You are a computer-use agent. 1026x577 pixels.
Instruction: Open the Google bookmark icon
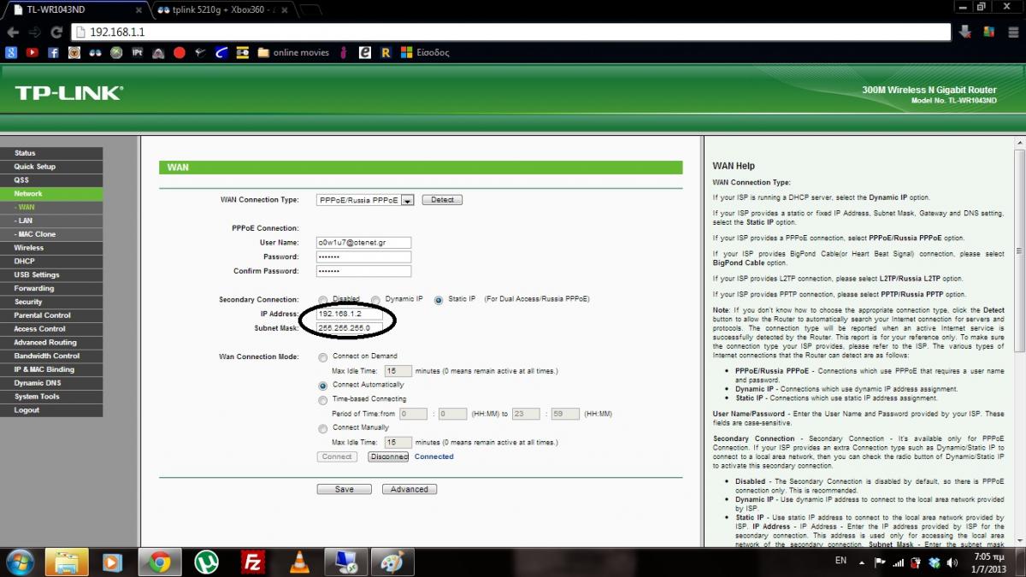coord(12,52)
